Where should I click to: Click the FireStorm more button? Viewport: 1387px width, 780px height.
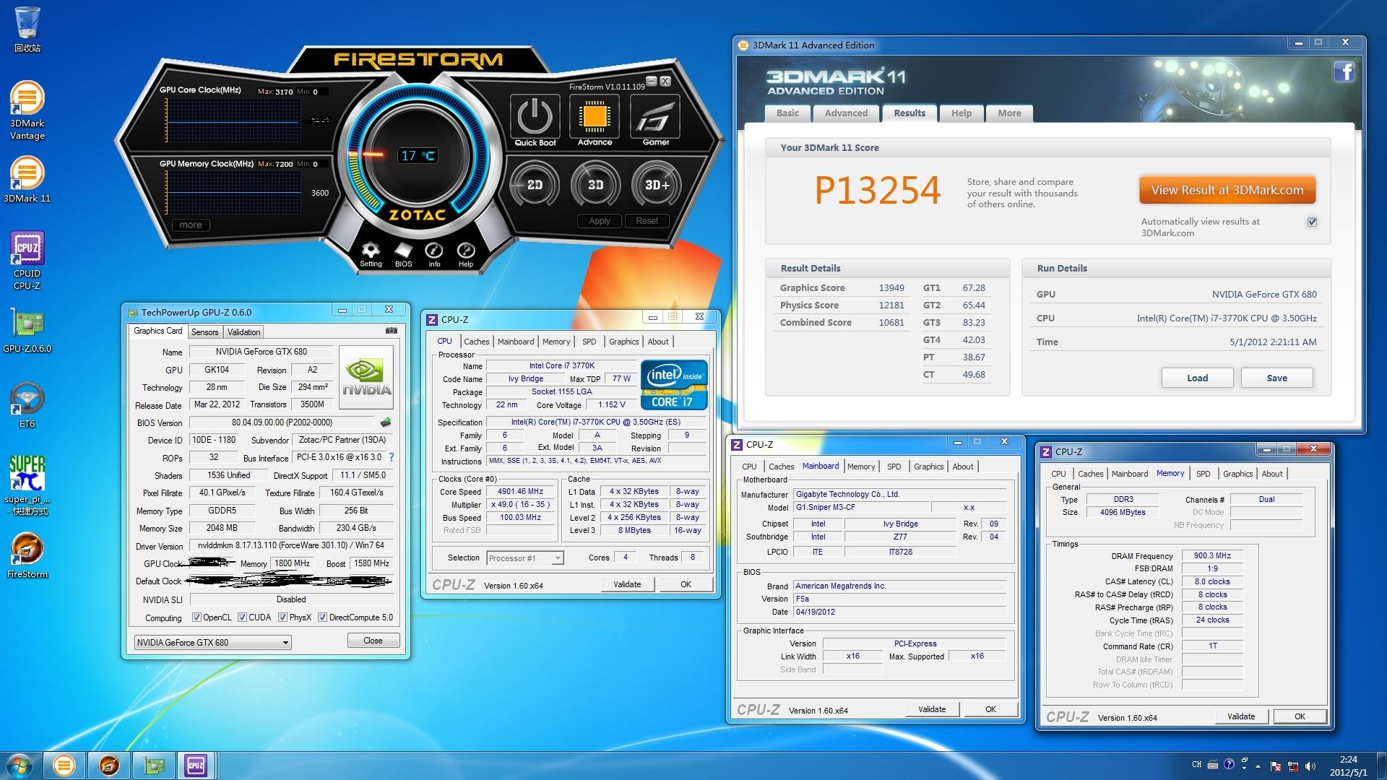tap(191, 225)
